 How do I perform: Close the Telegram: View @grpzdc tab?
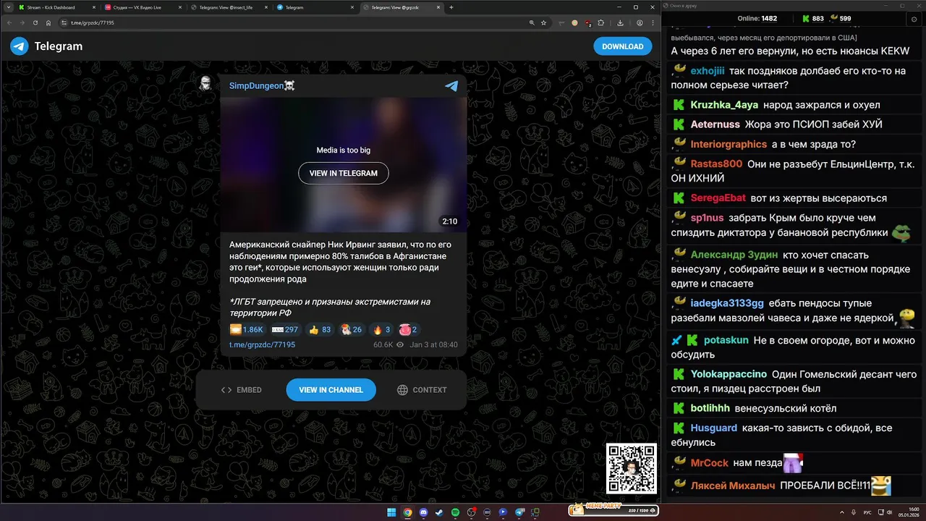tap(437, 7)
